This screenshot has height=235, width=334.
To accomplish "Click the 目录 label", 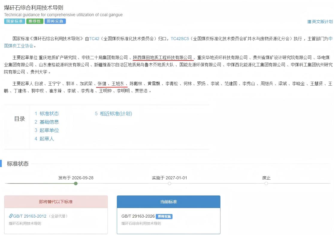I will pyautogui.click(x=19, y=119).
